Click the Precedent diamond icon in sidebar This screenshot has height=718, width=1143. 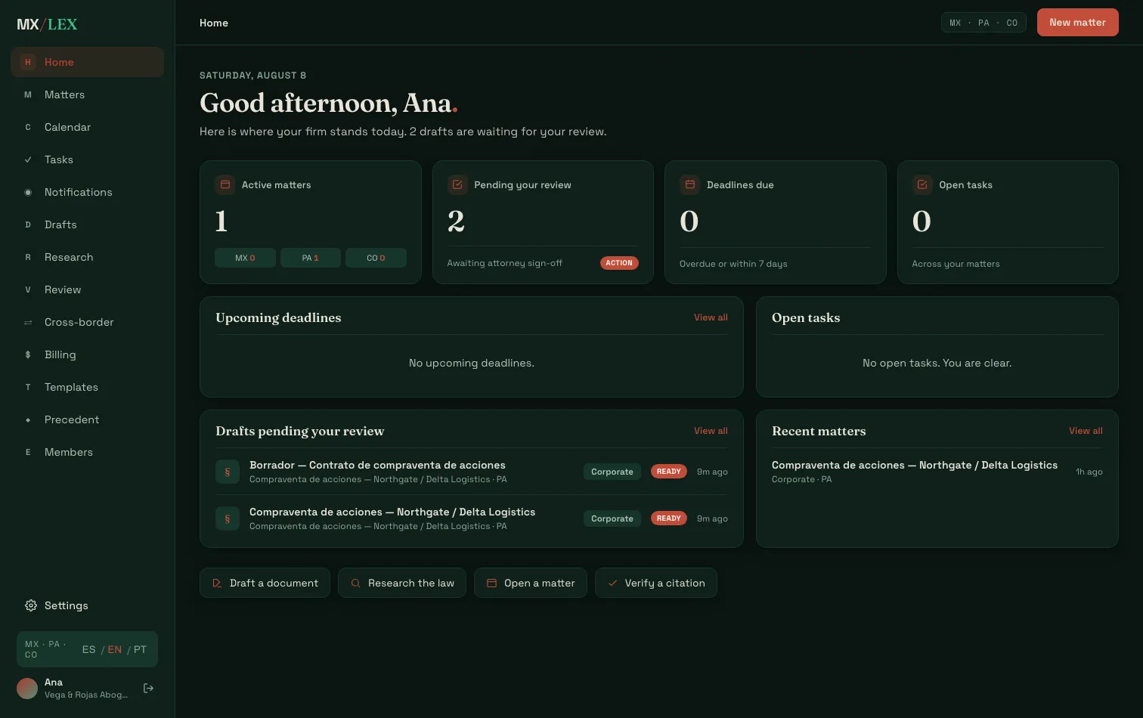coord(28,419)
